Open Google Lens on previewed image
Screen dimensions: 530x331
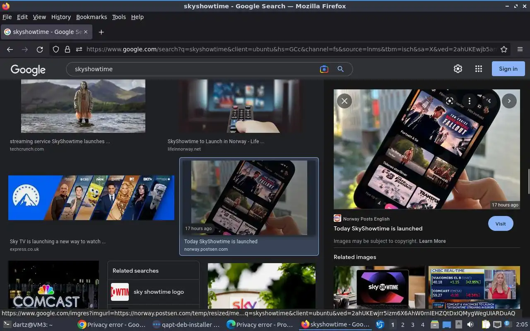[450, 101]
